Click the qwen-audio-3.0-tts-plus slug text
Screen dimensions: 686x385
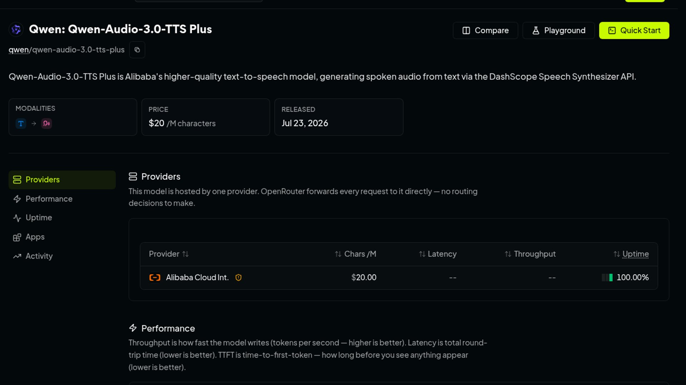pyautogui.click(x=78, y=50)
